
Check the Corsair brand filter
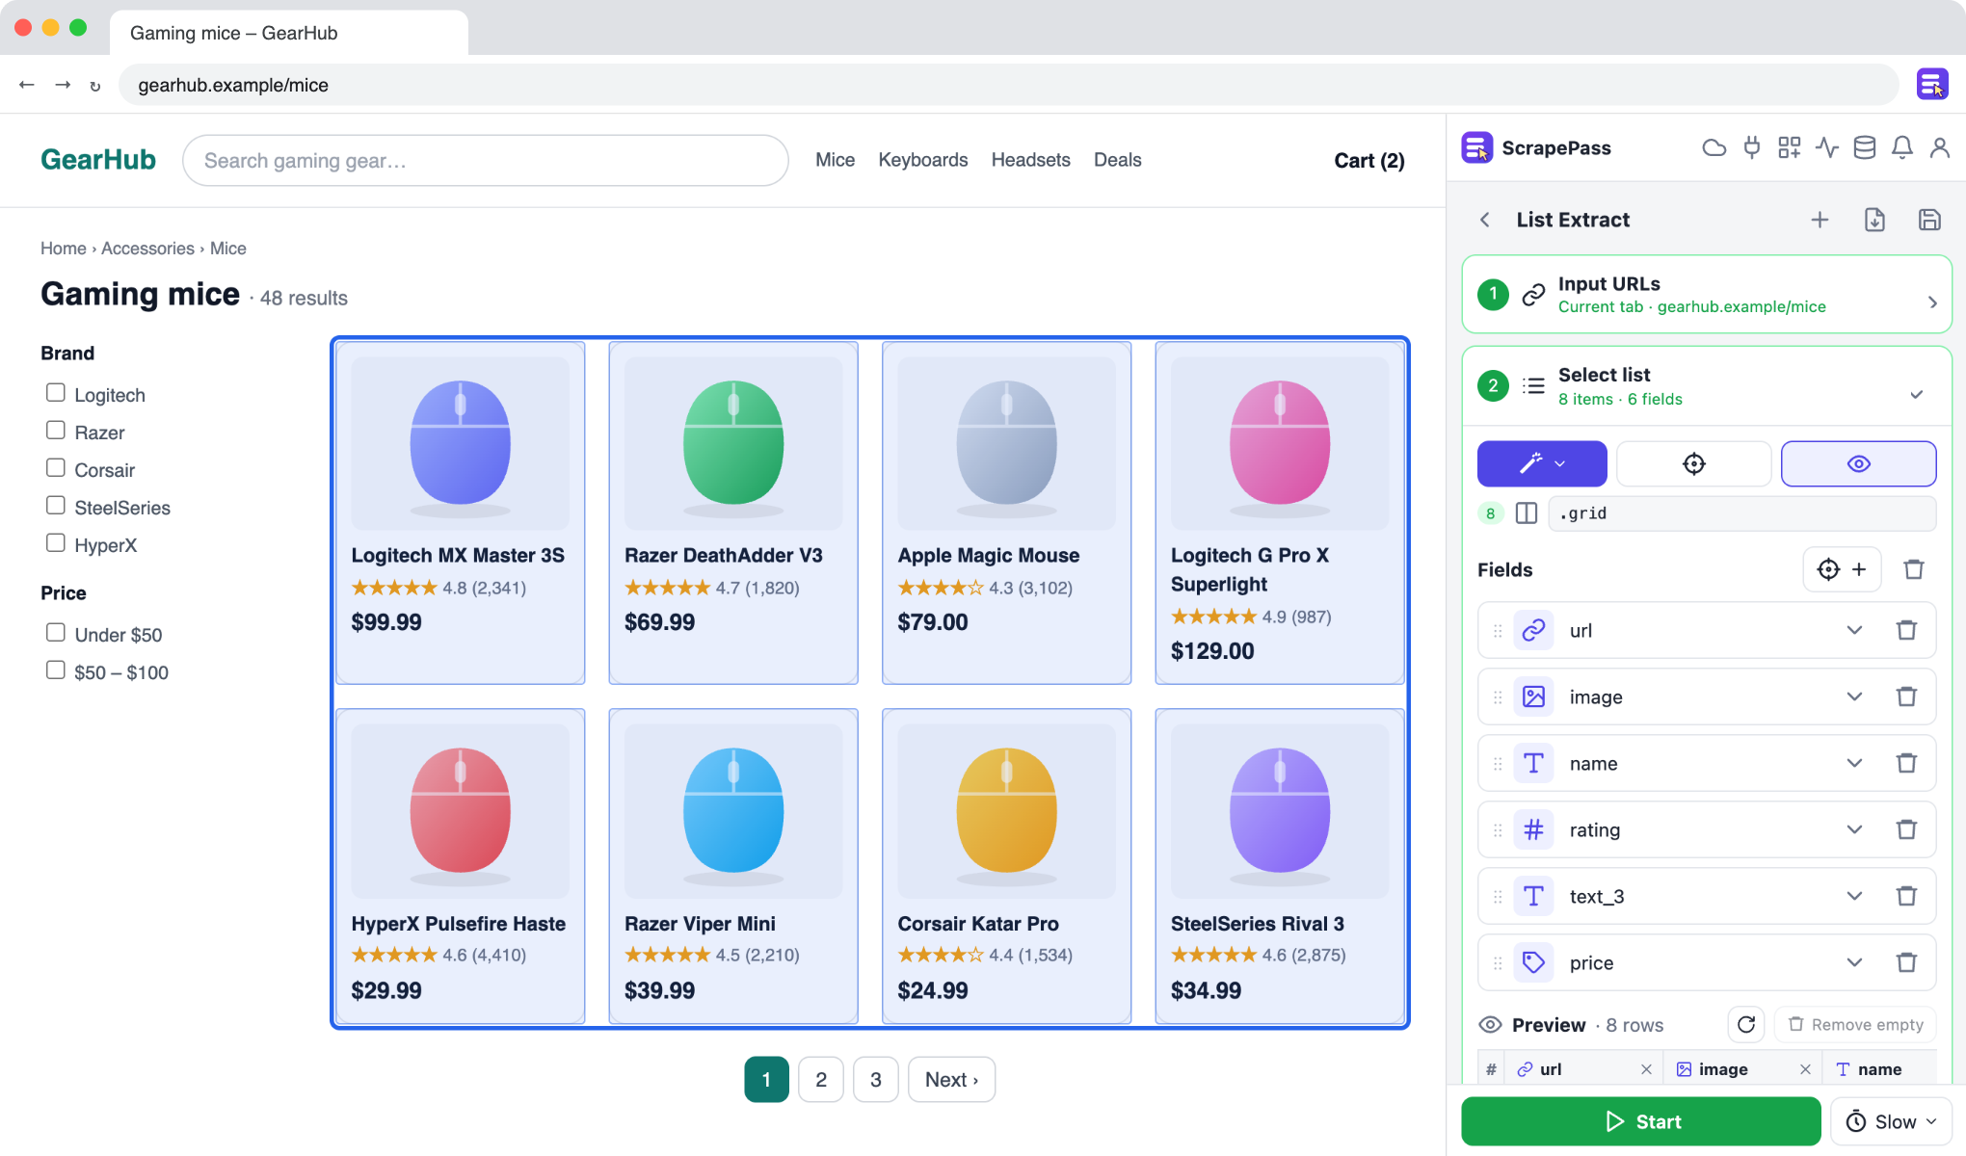tap(56, 468)
